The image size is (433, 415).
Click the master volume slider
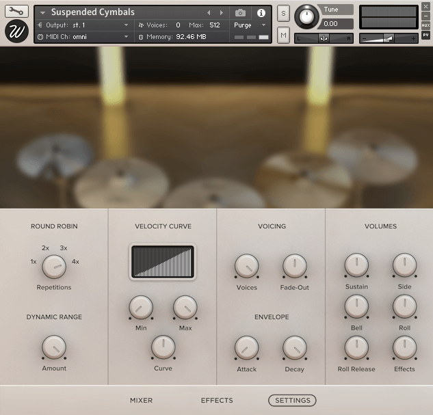click(389, 38)
